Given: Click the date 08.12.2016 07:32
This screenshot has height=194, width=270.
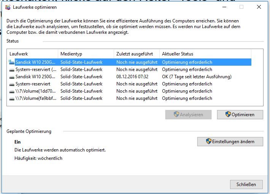Looking at the screenshot, I should (x=132, y=77).
